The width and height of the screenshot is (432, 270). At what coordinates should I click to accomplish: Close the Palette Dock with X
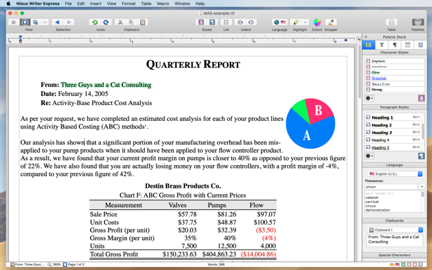366,37
